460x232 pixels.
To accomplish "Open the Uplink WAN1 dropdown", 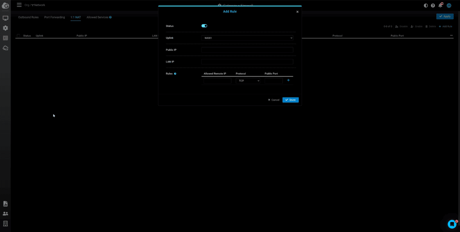I will point(247,38).
